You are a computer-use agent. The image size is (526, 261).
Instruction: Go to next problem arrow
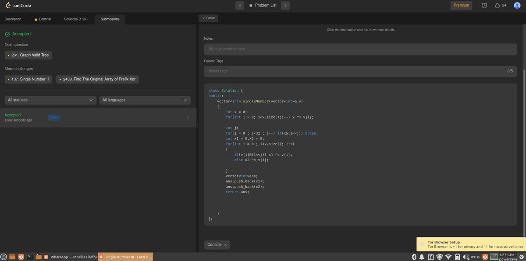click(285, 5)
